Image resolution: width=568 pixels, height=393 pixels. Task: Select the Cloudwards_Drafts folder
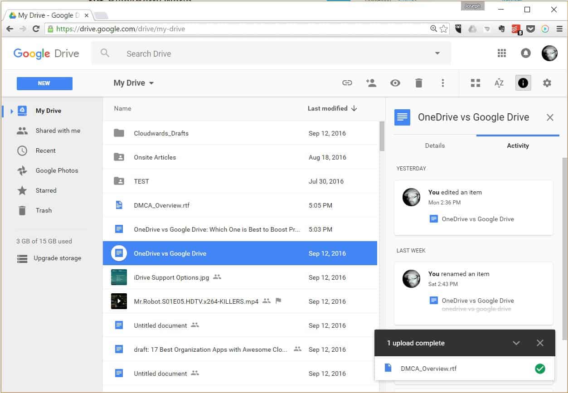(241, 133)
